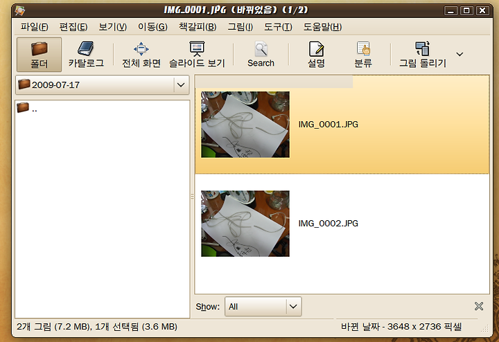Viewport: 499px width, 342px height.
Task: Switch to 전체 화면 full screen mode
Action: tap(141, 55)
